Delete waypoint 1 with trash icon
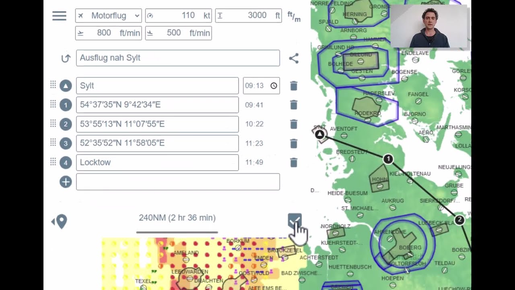The image size is (515, 290). (x=294, y=105)
